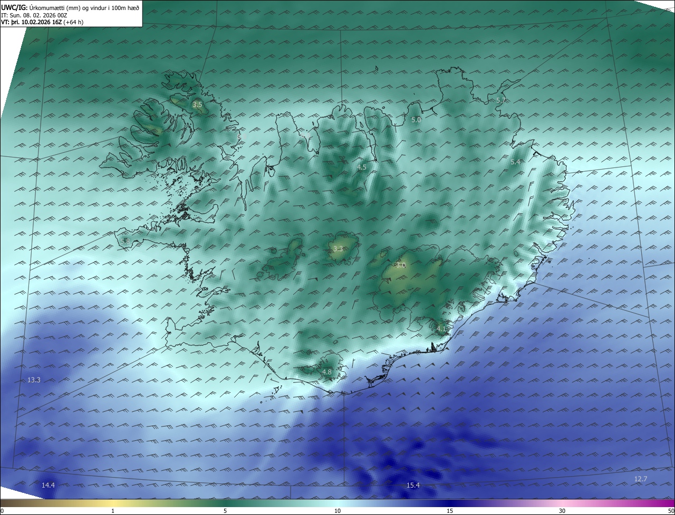Image resolution: width=675 pixels, height=515 pixels.
Task: Click the 3.0 value label on the large glacier
Action: (x=400, y=265)
